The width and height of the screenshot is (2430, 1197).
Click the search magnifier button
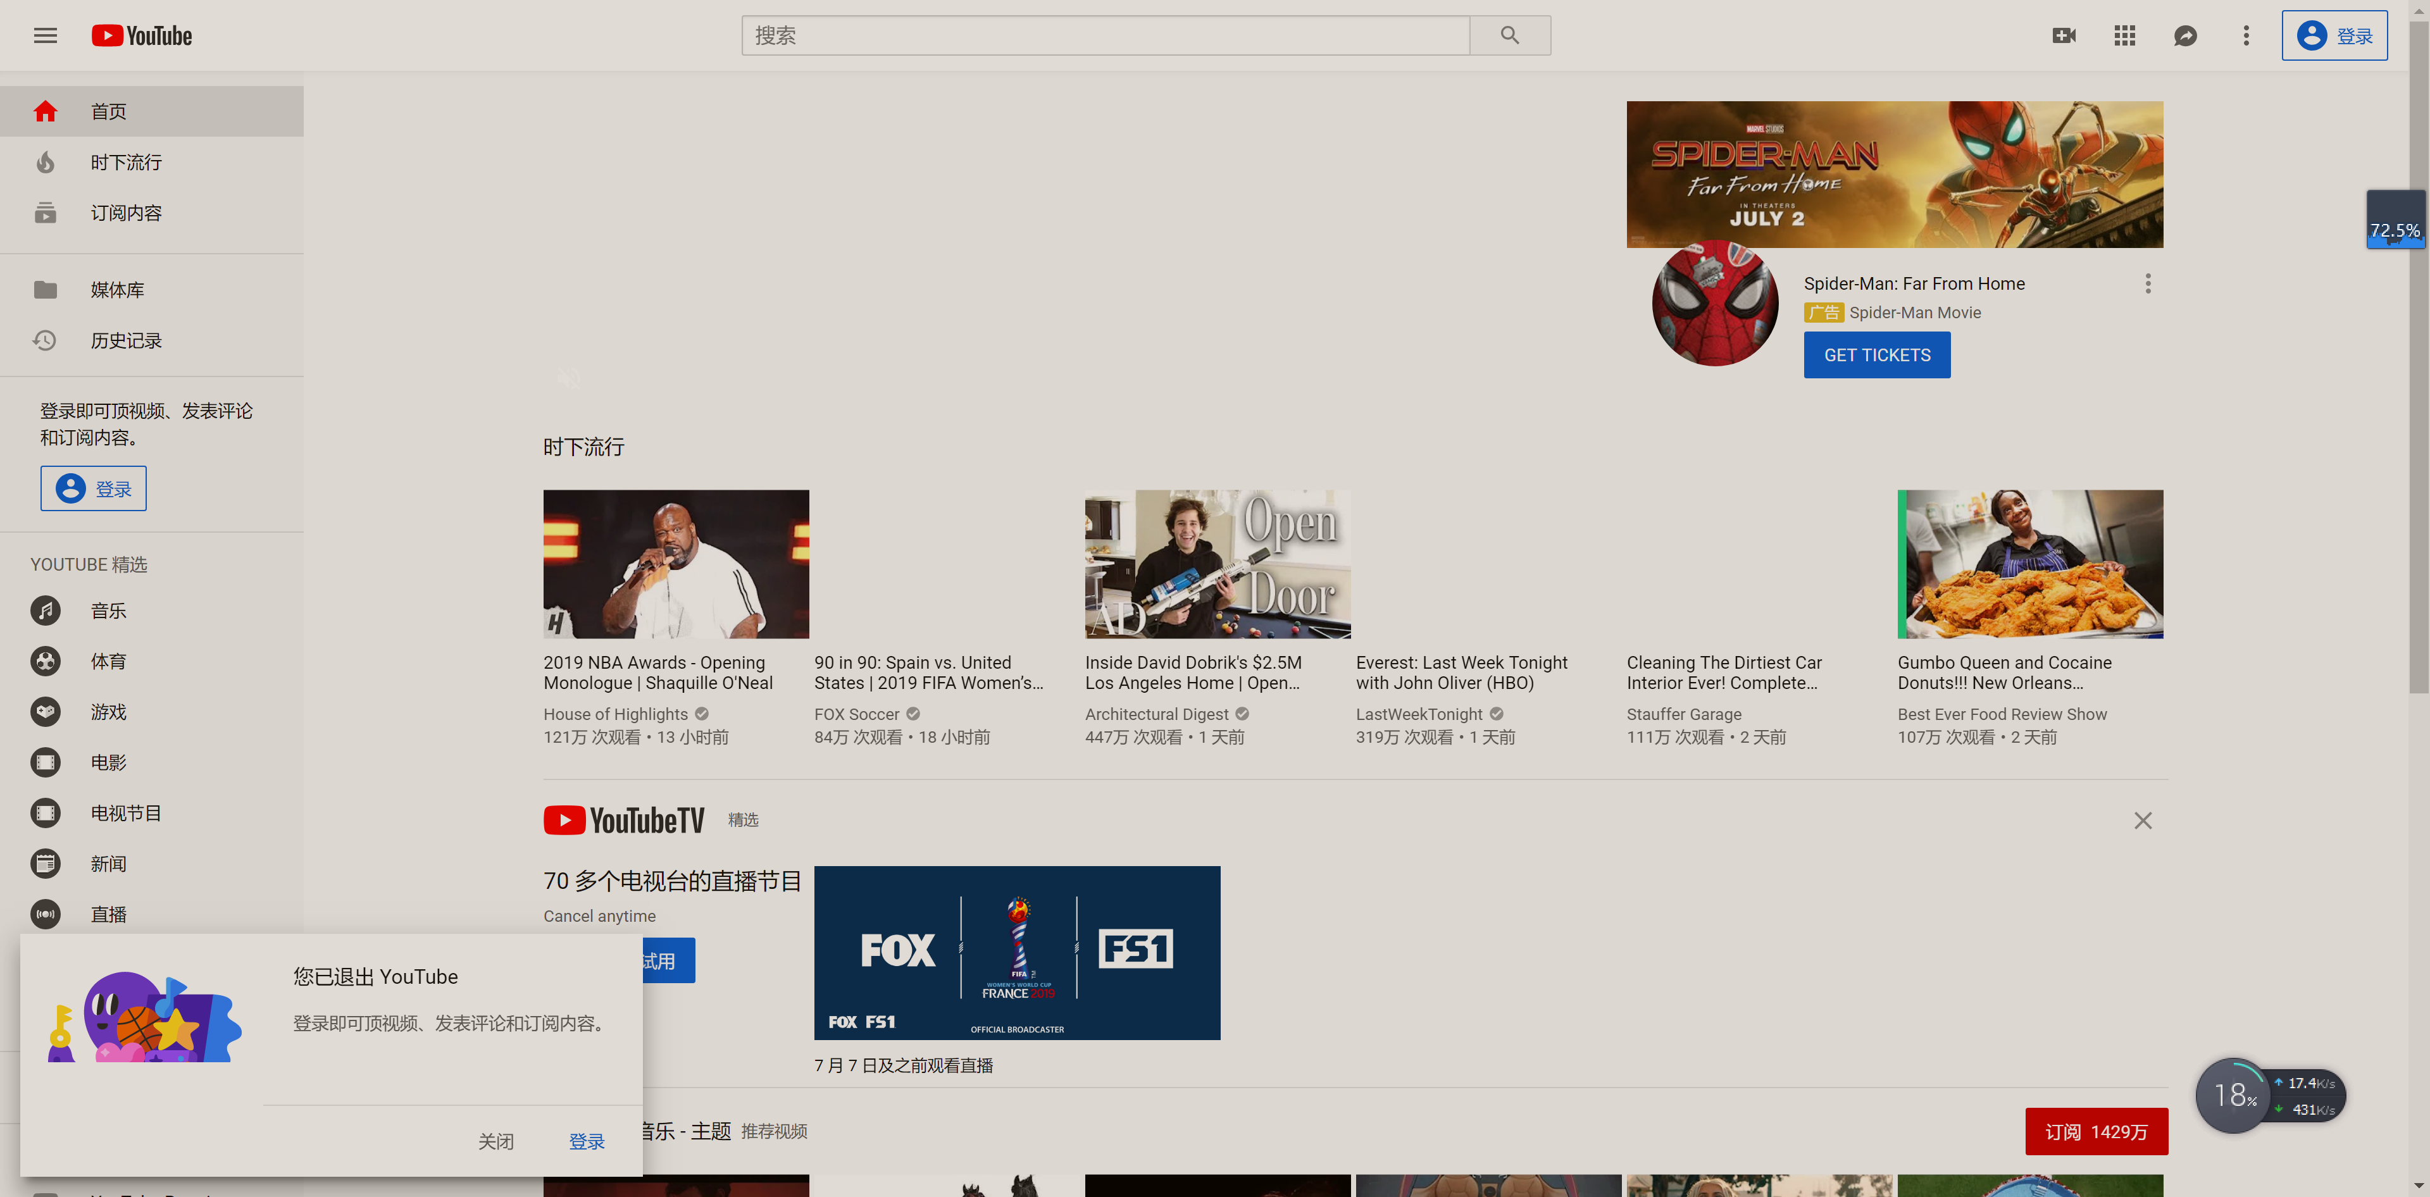tap(1509, 36)
